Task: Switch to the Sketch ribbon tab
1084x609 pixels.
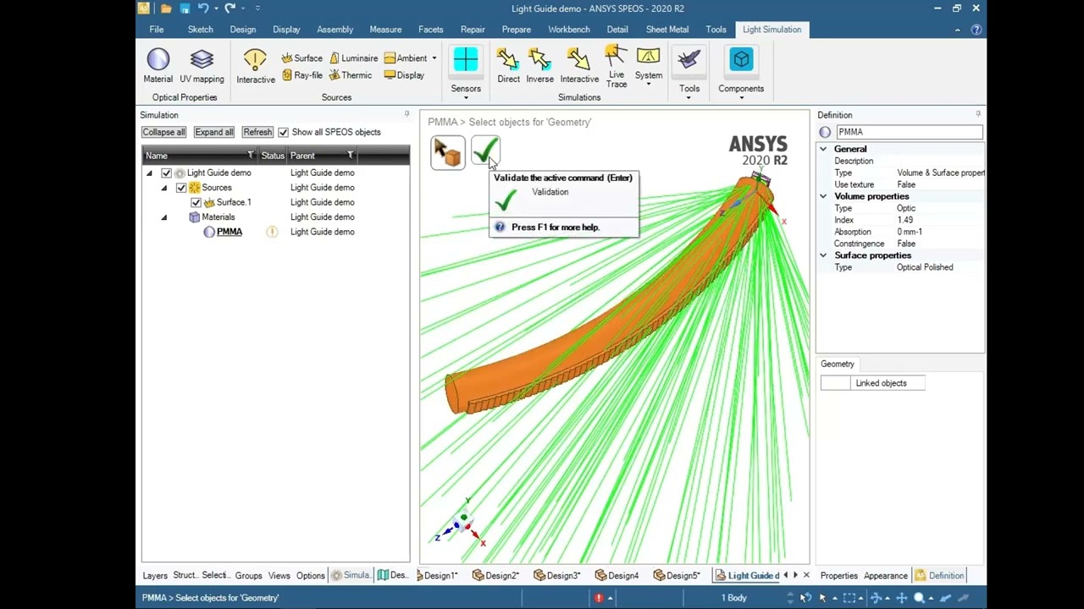Action: click(200, 30)
